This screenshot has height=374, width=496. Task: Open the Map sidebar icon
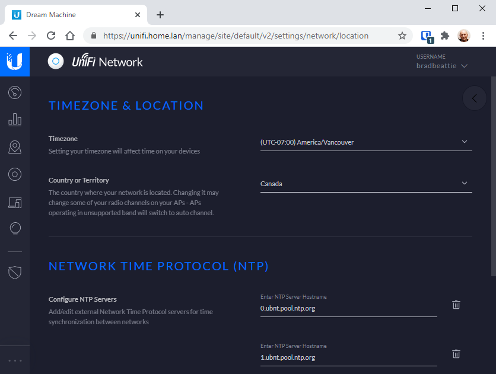point(15,147)
